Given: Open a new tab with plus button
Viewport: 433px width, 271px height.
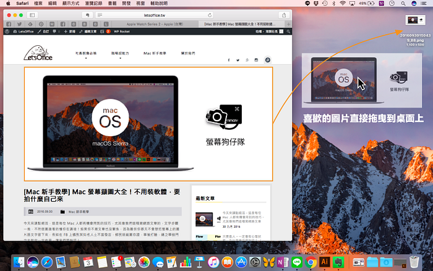Looking at the screenshot, I should click(288, 24).
